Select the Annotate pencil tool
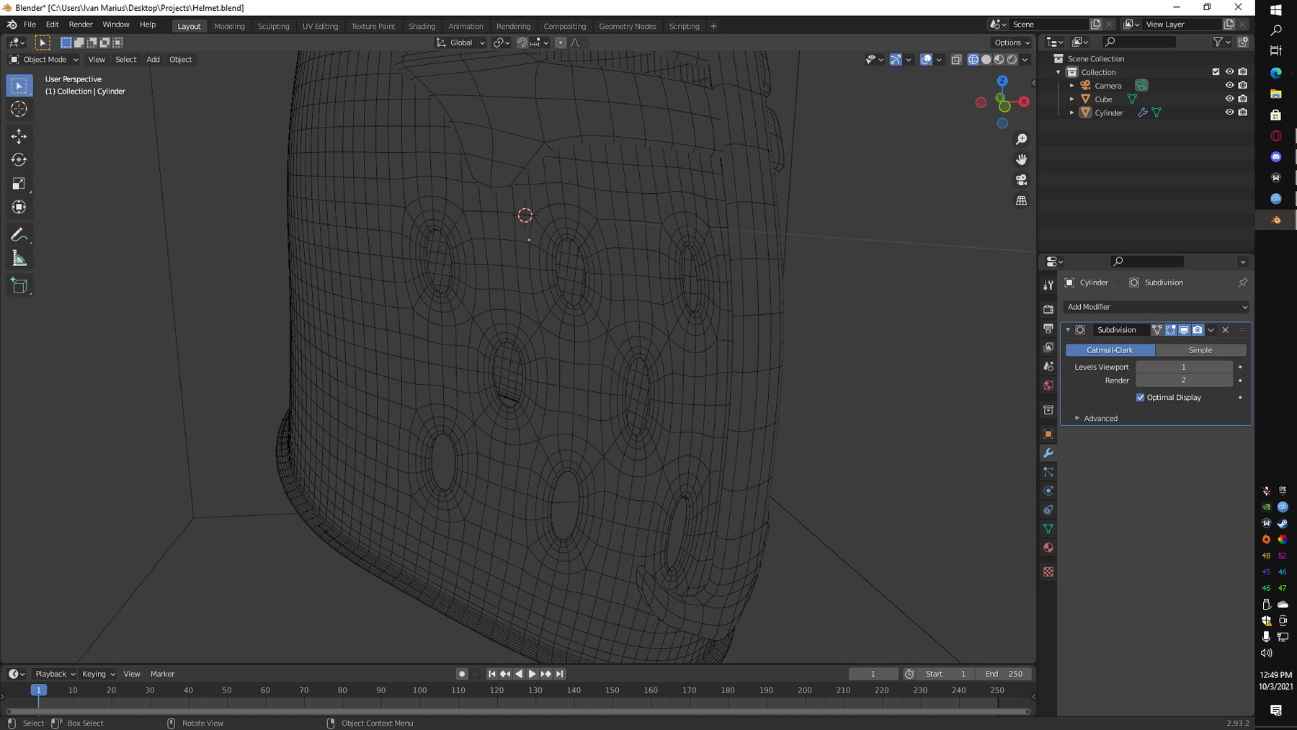Image resolution: width=1297 pixels, height=730 pixels. point(19,235)
